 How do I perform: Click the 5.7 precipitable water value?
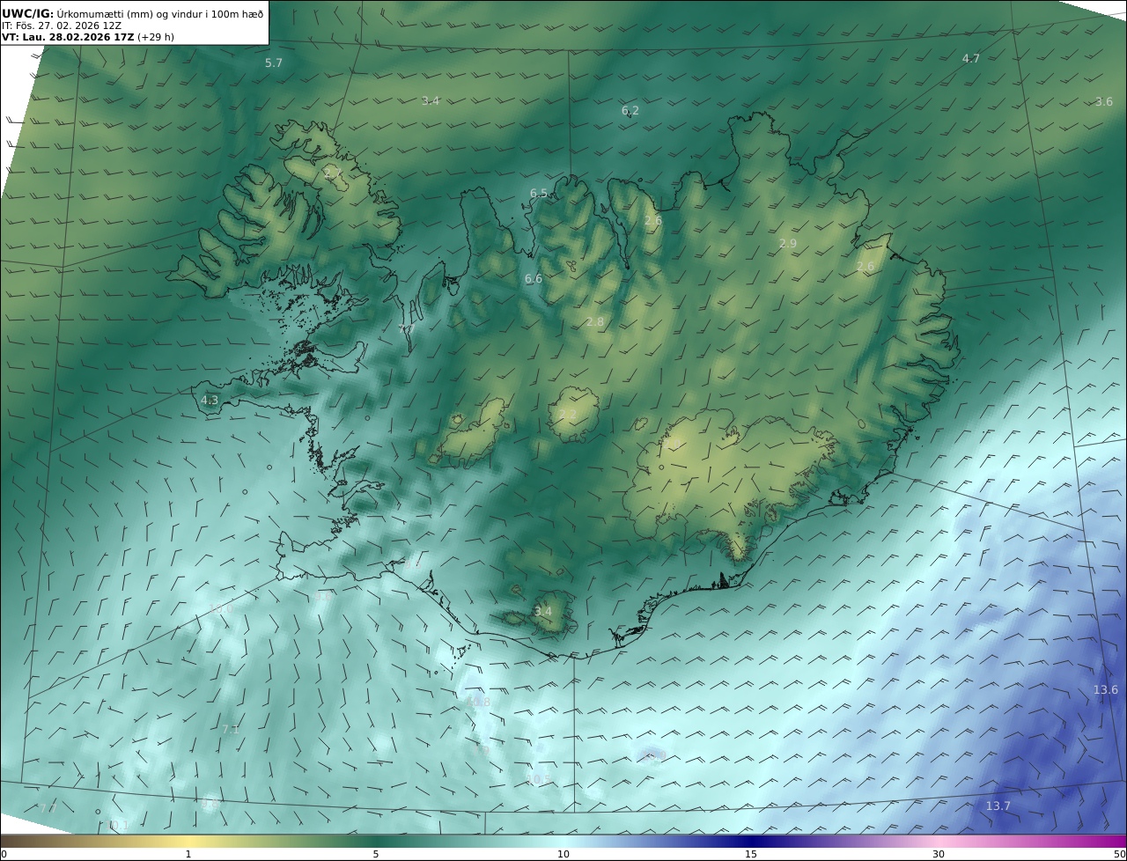274,63
